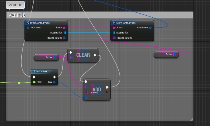
Task: Click the Event input pin on Make AKN_Event
Action: coord(114,28)
